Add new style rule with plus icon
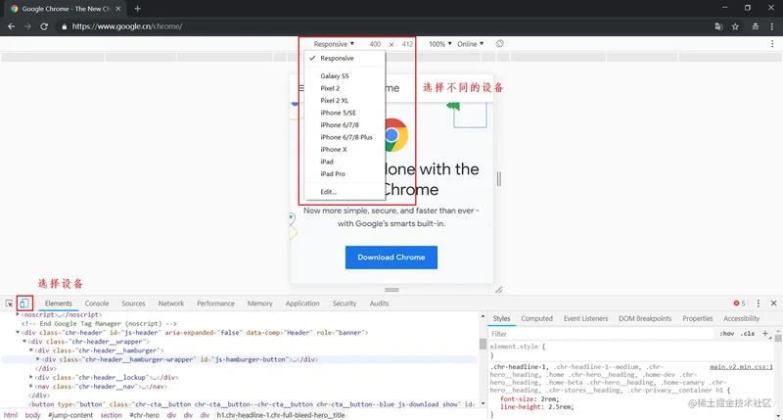 [765, 333]
